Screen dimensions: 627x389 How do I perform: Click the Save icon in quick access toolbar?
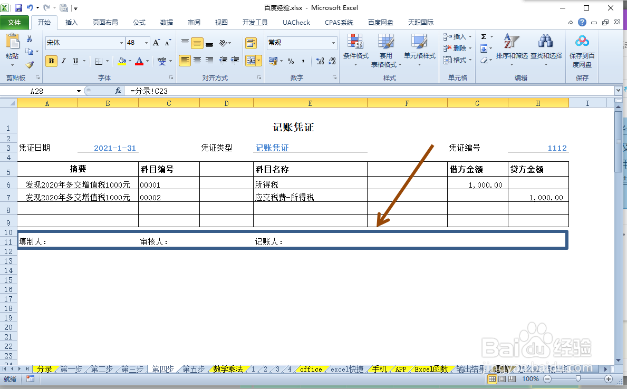click(18, 7)
